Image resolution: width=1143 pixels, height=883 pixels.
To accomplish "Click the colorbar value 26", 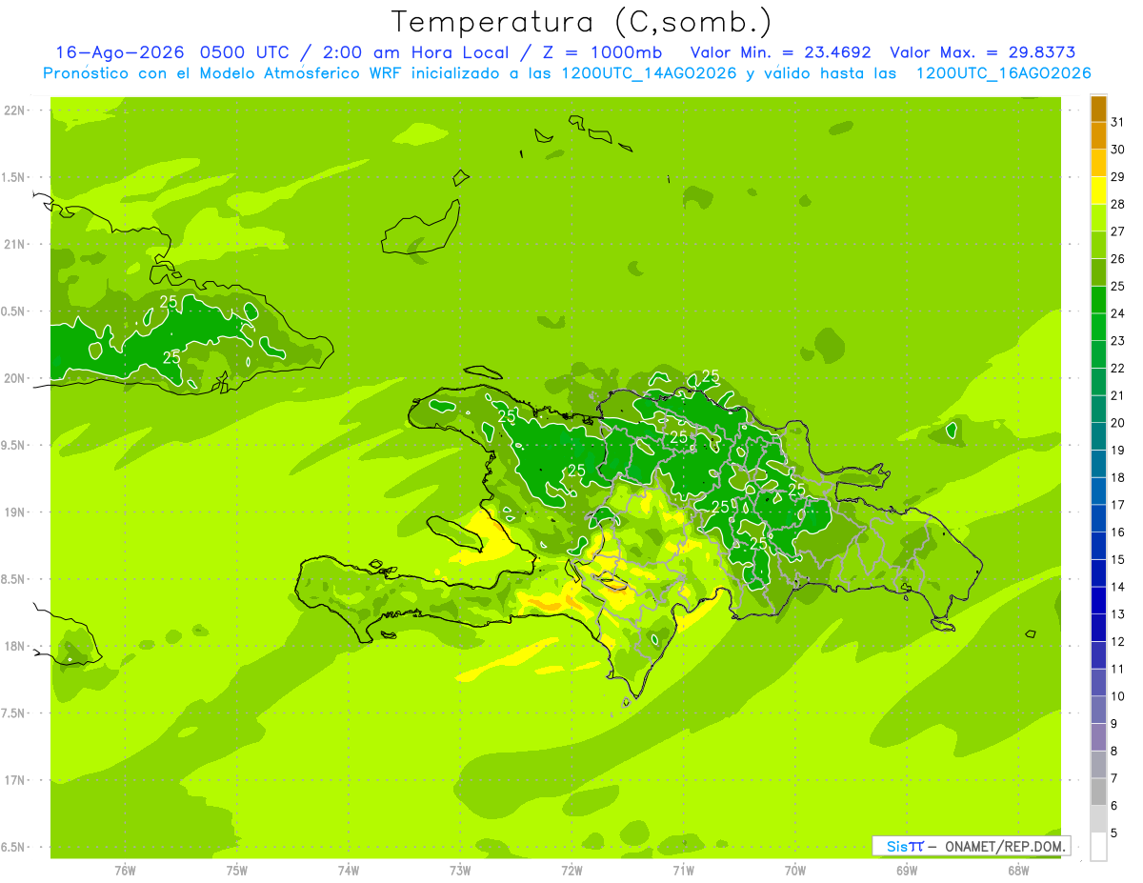I will pyautogui.click(x=1118, y=258).
